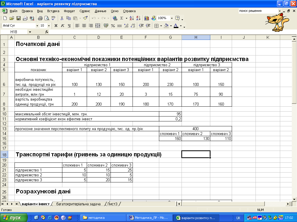Viewport: 297px width, 222px height.
Task: Toggle align left
Action: pyautogui.click(x=77, y=26)
